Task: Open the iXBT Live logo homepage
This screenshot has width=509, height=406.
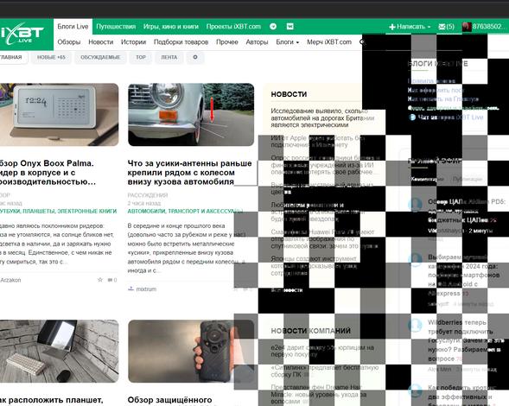Action: point(22,34)
